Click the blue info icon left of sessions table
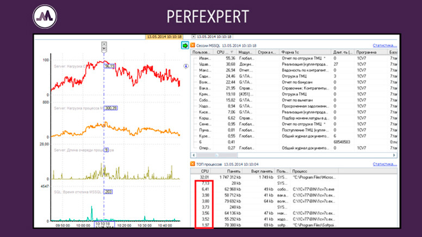The image size is (422, 237). coord(186,66)
